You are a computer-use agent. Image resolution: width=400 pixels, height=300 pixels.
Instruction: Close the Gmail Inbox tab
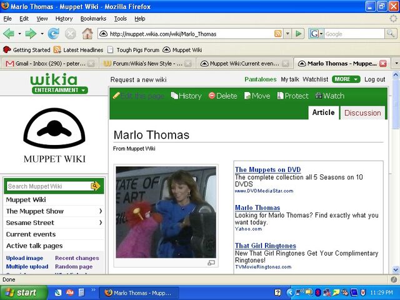pos(91,64)
